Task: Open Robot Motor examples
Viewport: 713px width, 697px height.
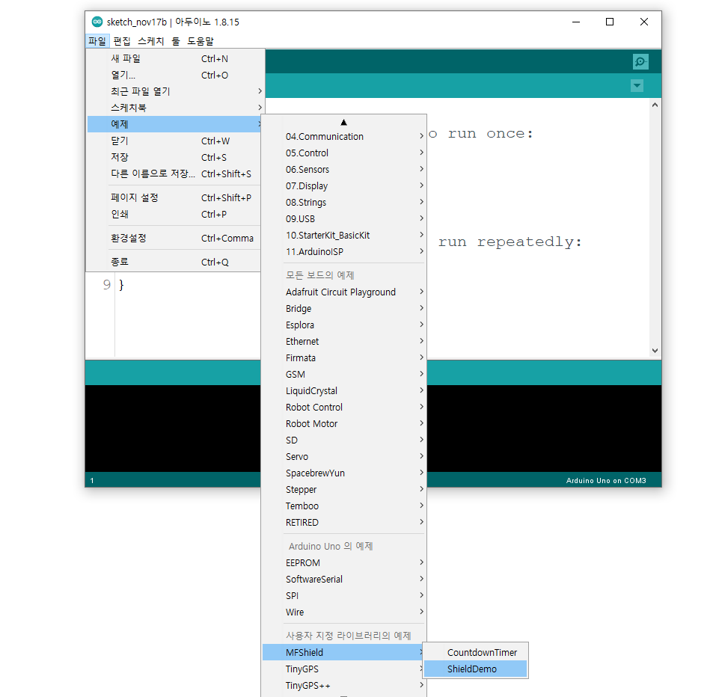Action: coord(343,423)
